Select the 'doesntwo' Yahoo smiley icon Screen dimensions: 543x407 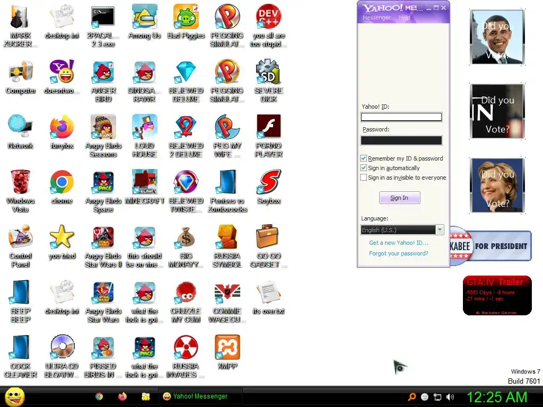[x=62, y=77]
